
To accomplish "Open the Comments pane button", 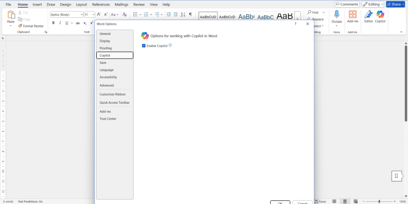I will coord(347,4).
